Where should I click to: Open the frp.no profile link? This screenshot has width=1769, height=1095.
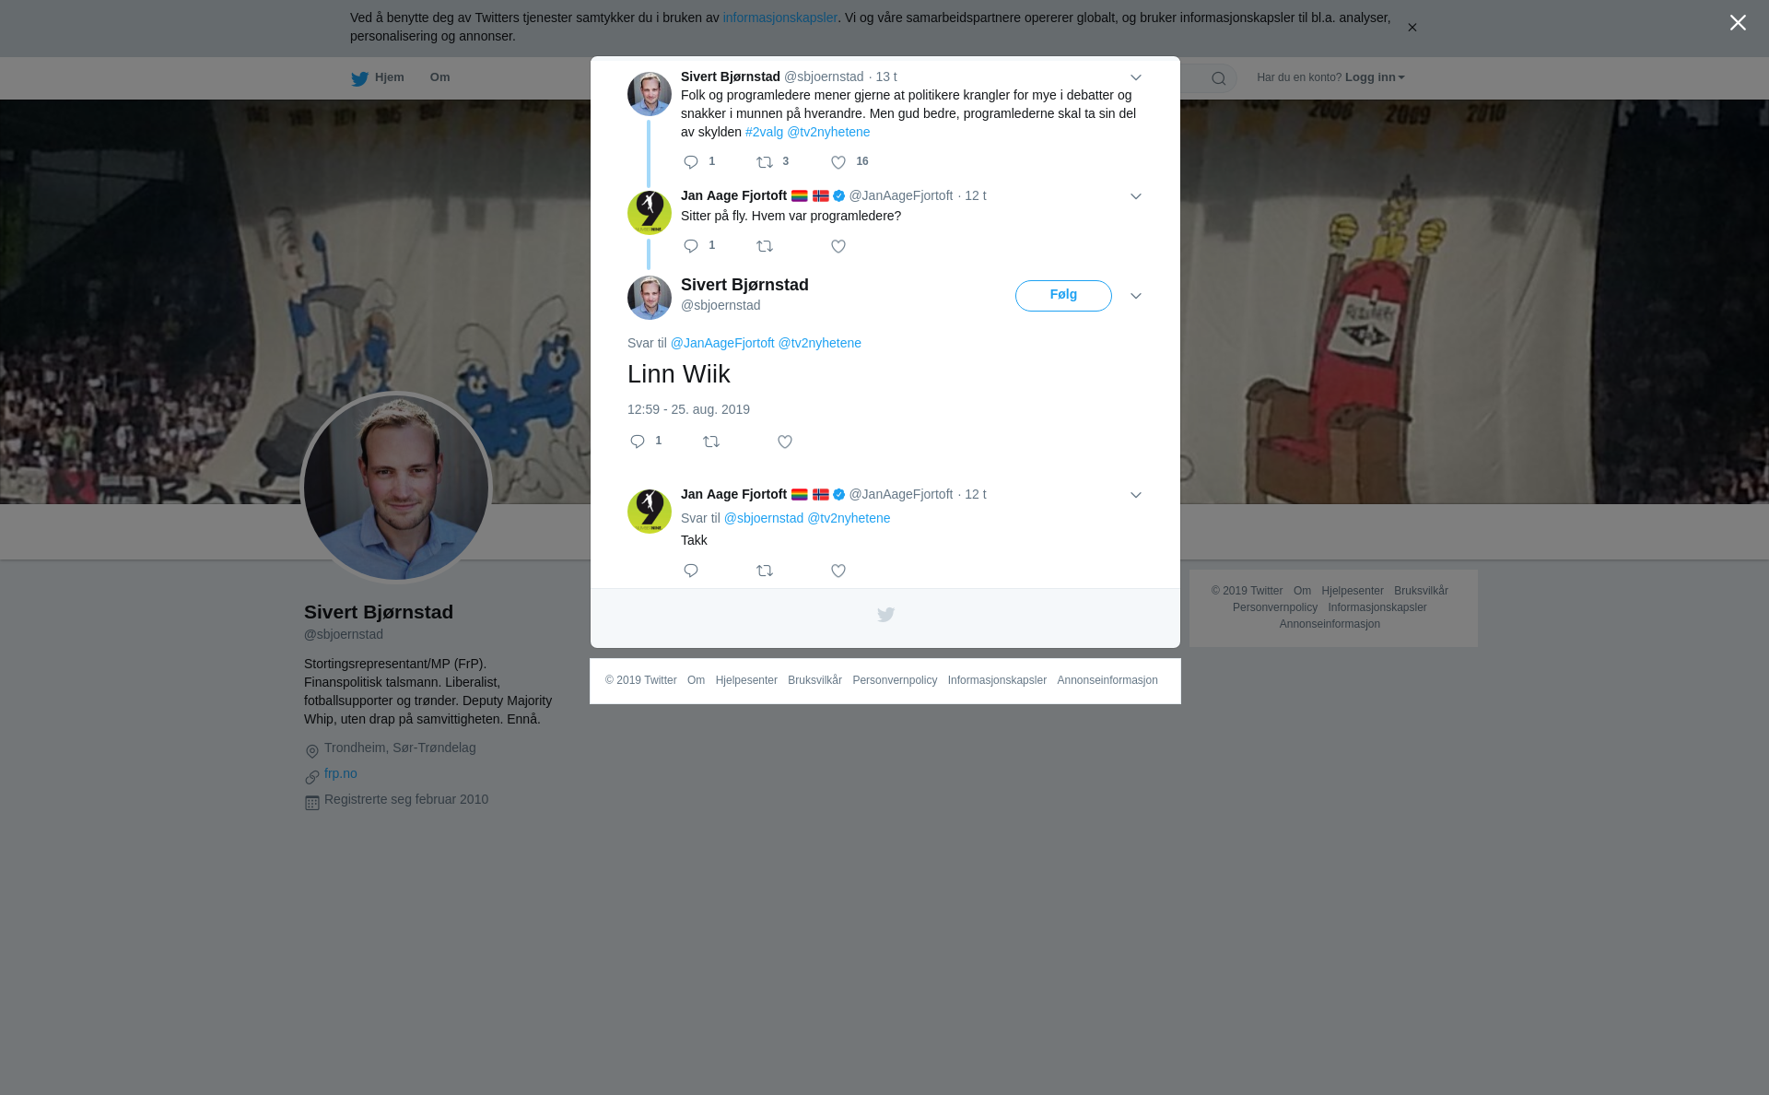click(x=341, y=773)
